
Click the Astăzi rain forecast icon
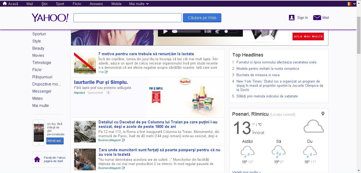[x=247, y=152]
